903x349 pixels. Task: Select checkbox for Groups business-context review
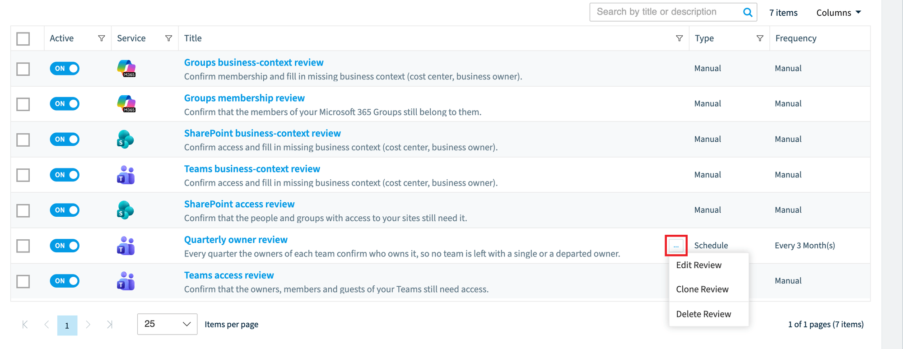(23, 69)
